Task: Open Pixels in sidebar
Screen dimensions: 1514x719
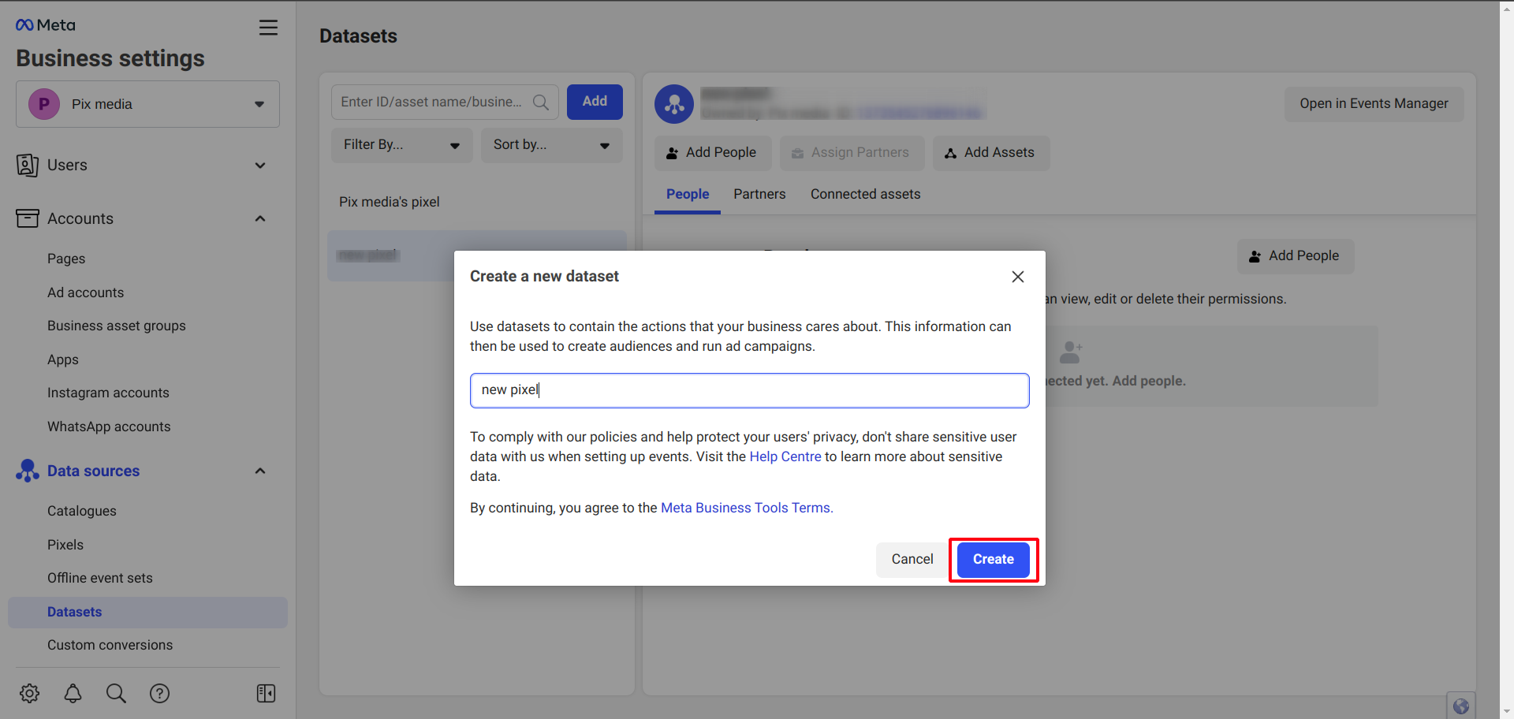Action: [x=65, y=545]
